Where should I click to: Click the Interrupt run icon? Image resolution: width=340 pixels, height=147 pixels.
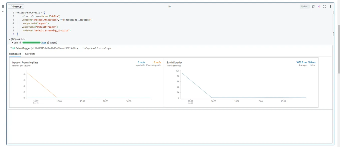pos(12,6)
